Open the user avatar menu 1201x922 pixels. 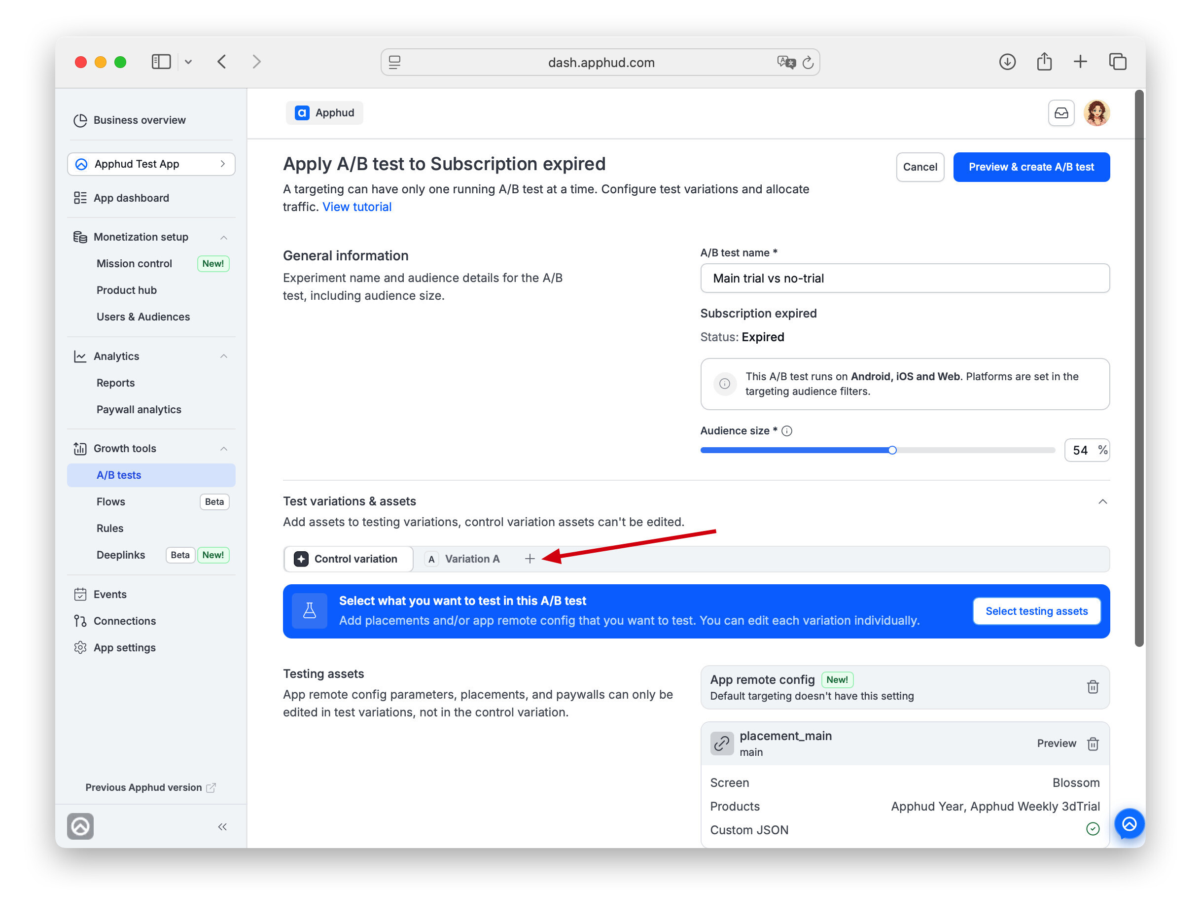pyautogui.click(x=1096, y=113)
